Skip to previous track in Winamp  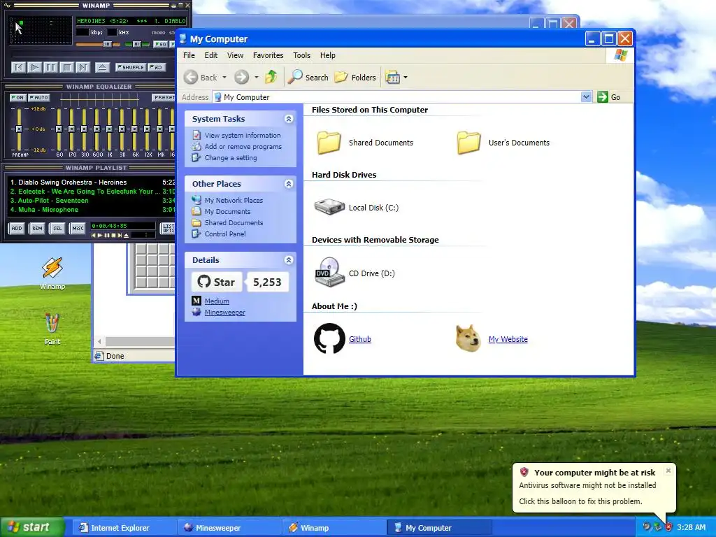tap(18, 68)
